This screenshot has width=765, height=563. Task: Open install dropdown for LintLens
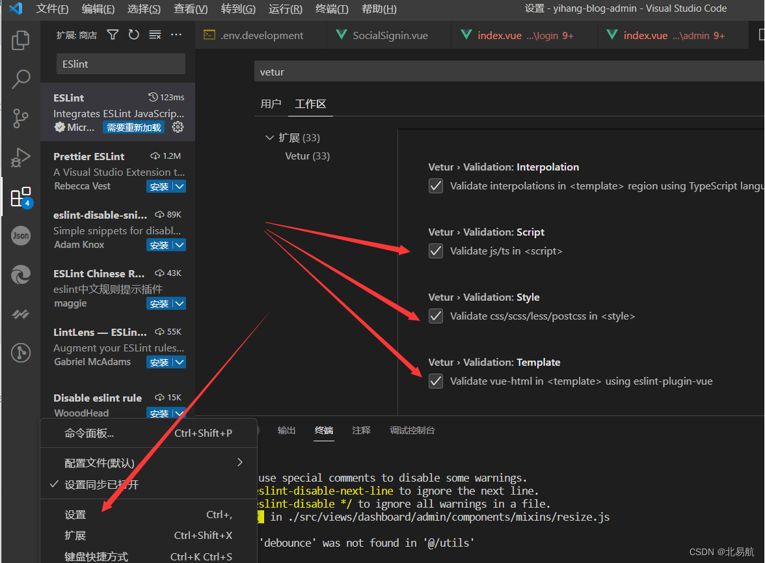180,363
